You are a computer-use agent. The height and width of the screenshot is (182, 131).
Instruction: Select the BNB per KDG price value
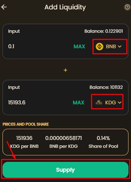click(x=64, y=138)
